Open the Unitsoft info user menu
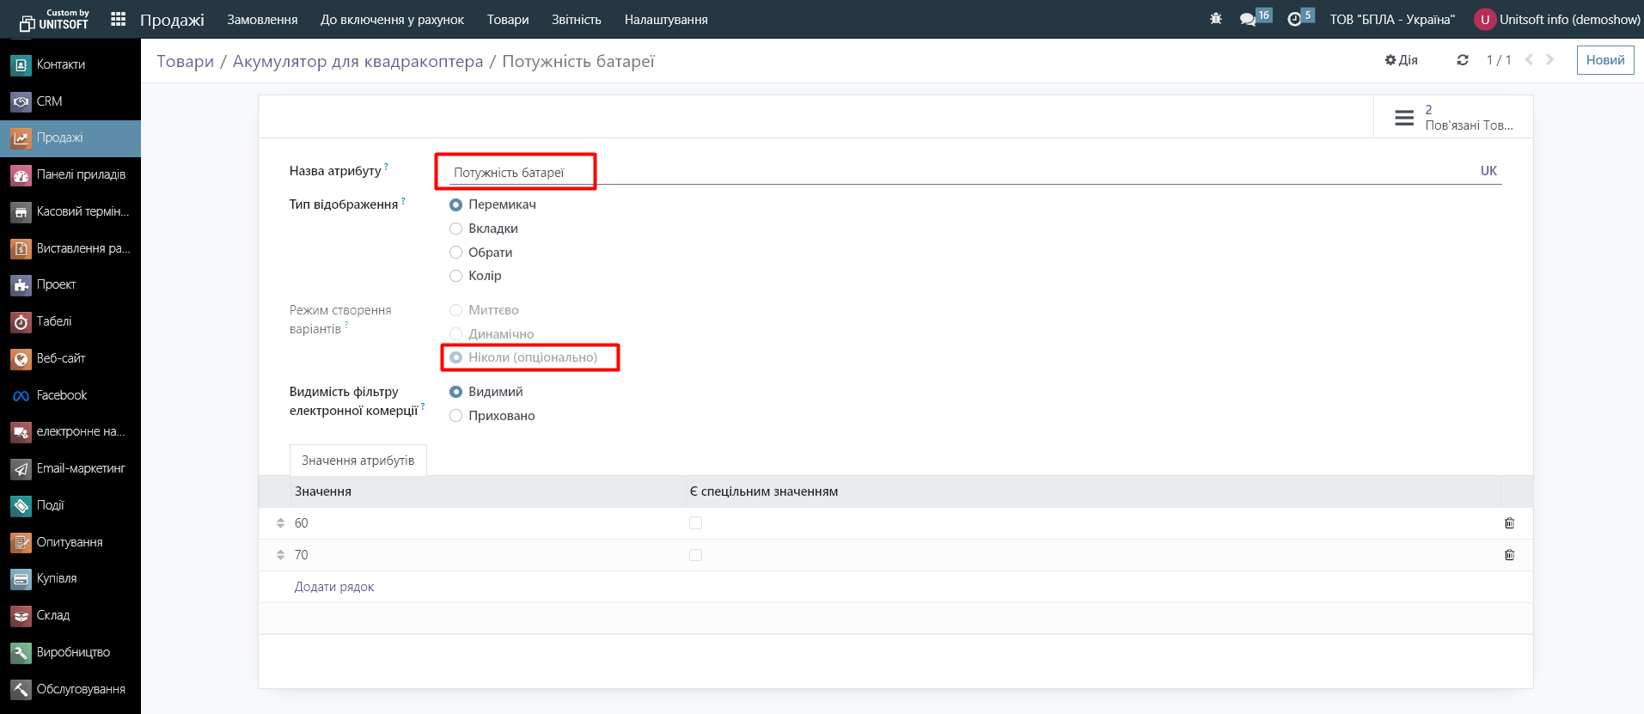 tap(1556, 19)
